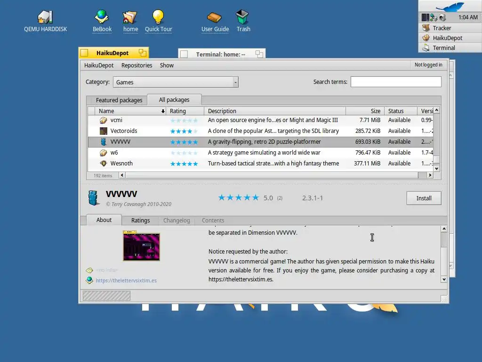Click the globe icon beside website link
The width and height of the screenshot is (482, 362).
point(89,280)
